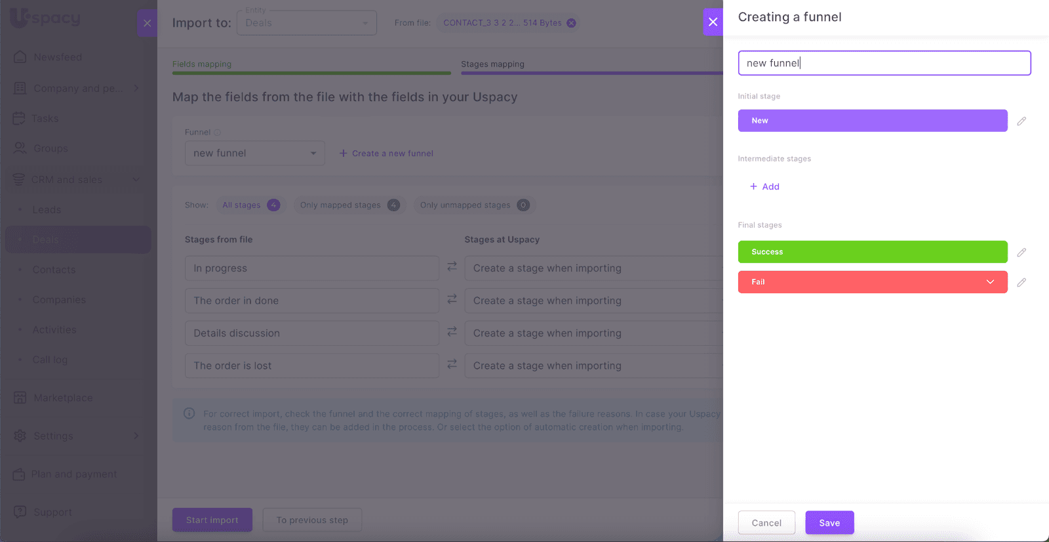Viewport: 1049px width, 542px height.
Task: Edit the Success final stage pencil icon
Action: (x=1021, y=252)
